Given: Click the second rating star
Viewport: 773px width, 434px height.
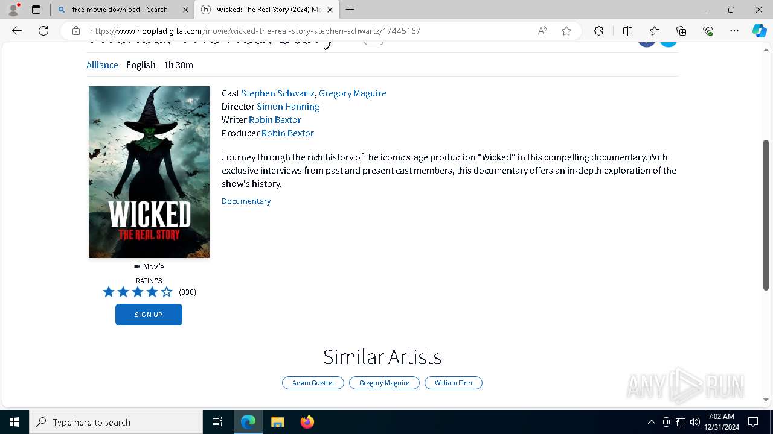Looking at the screenshot, I should [123, 292].
